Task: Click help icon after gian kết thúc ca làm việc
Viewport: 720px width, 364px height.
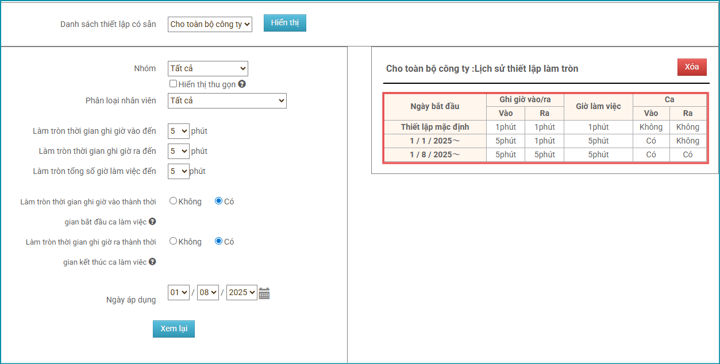Action: pos(152,262)
